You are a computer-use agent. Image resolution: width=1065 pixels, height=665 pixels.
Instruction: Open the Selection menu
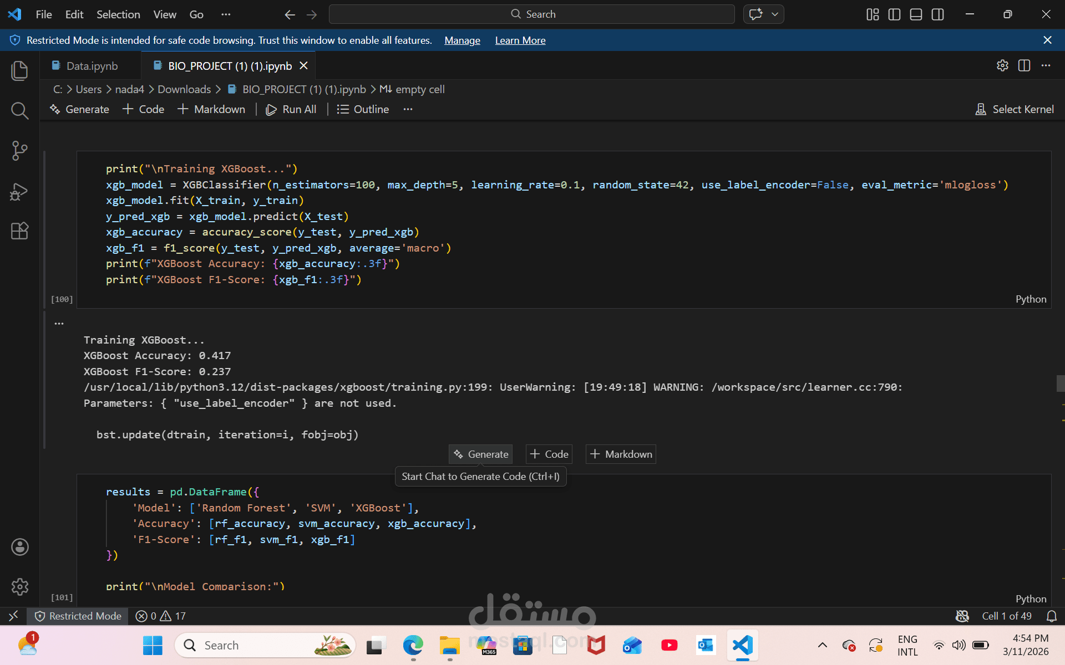click(118, 14)
